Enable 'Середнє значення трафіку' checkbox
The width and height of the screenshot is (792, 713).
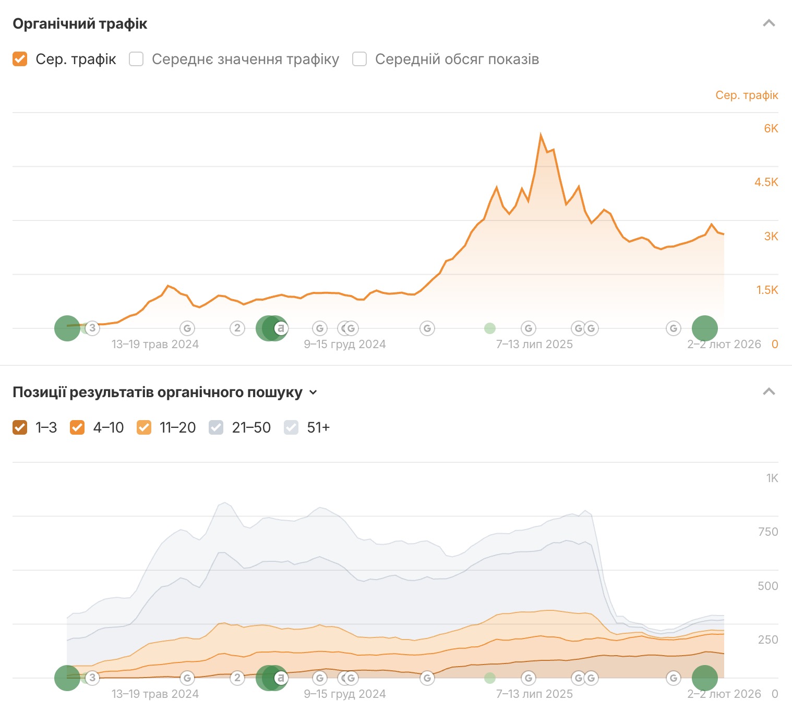click(136, 59)
